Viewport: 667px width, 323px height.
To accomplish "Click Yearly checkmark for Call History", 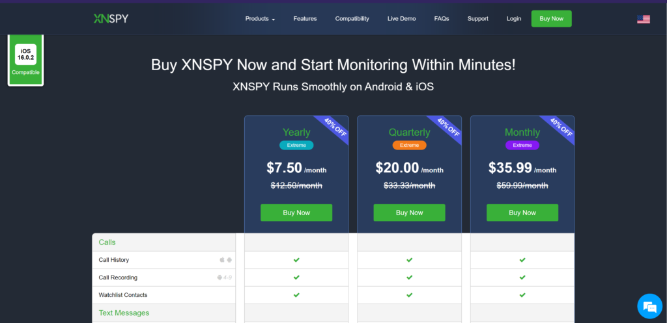I will (296, 260).
